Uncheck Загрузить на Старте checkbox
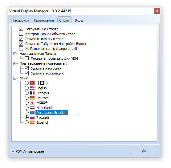171x168 pixels. [x=21, y=29]
